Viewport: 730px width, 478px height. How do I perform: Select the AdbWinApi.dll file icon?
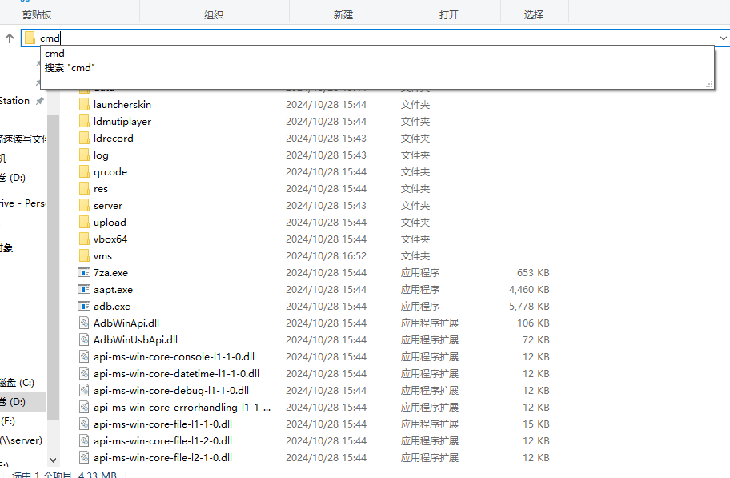click(84, 323)
